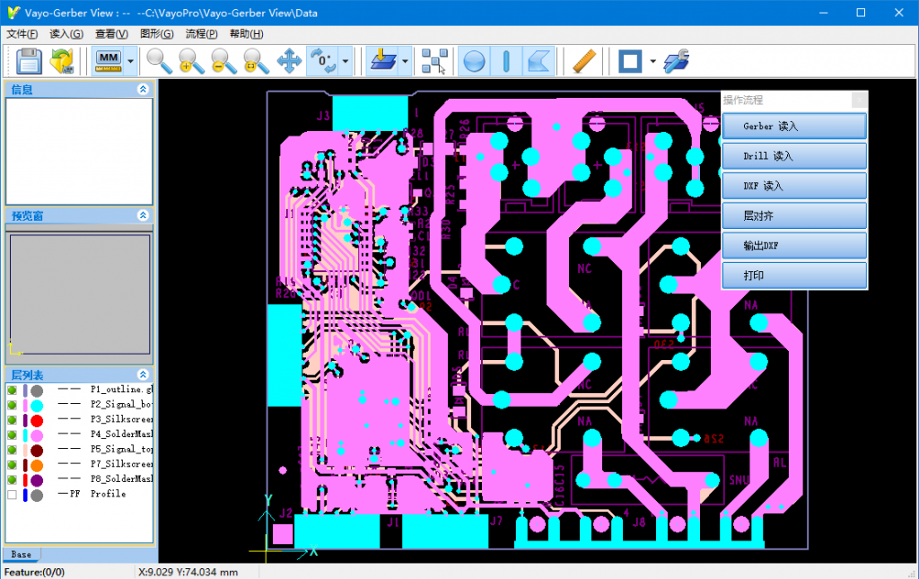Select the plain magnifier zoom tool
919x579 pixels.
click(159, 61)
